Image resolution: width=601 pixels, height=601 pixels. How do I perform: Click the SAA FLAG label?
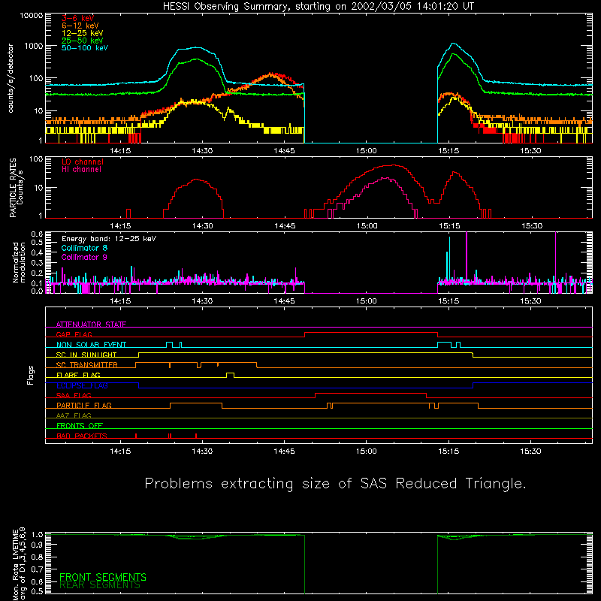(x=74, y=395)
